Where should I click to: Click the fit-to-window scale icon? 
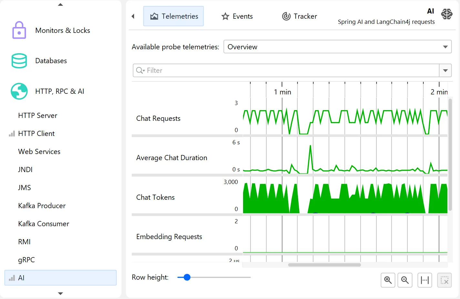click(424, 280)
